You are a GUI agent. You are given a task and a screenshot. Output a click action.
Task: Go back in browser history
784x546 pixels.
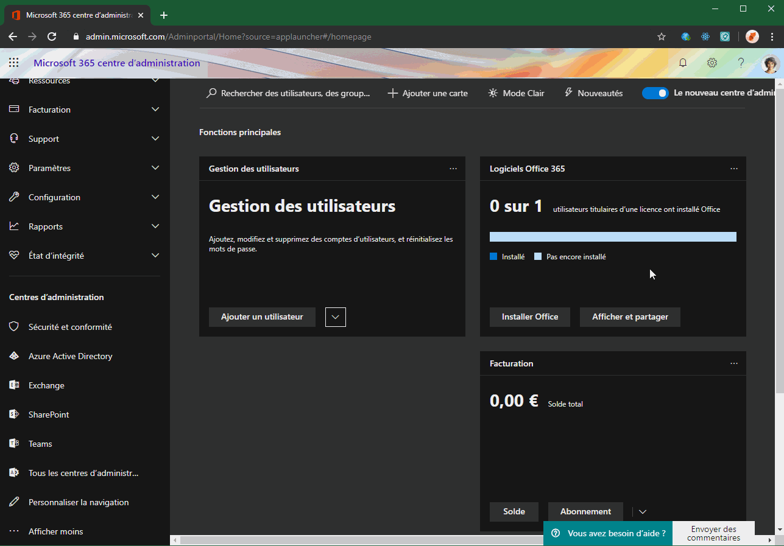coord(13,37)
